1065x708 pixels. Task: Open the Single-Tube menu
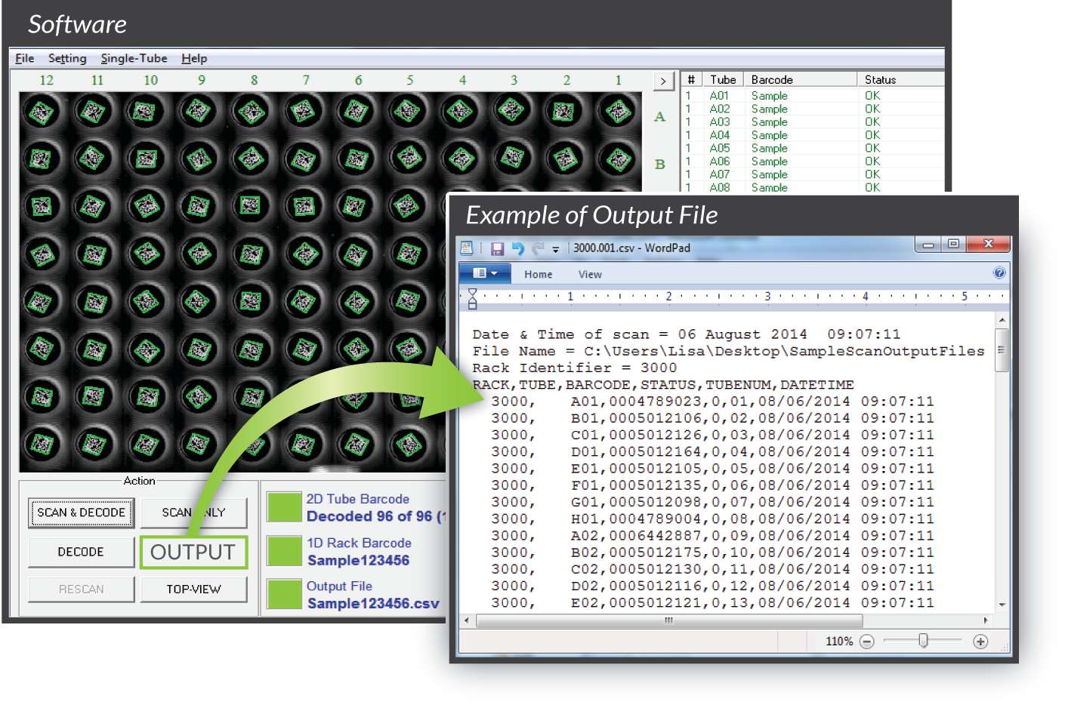coord(134,58)
